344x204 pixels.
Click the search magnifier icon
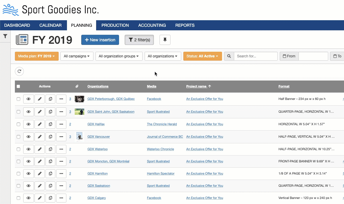pyautogui.click(x=229, y=56)
